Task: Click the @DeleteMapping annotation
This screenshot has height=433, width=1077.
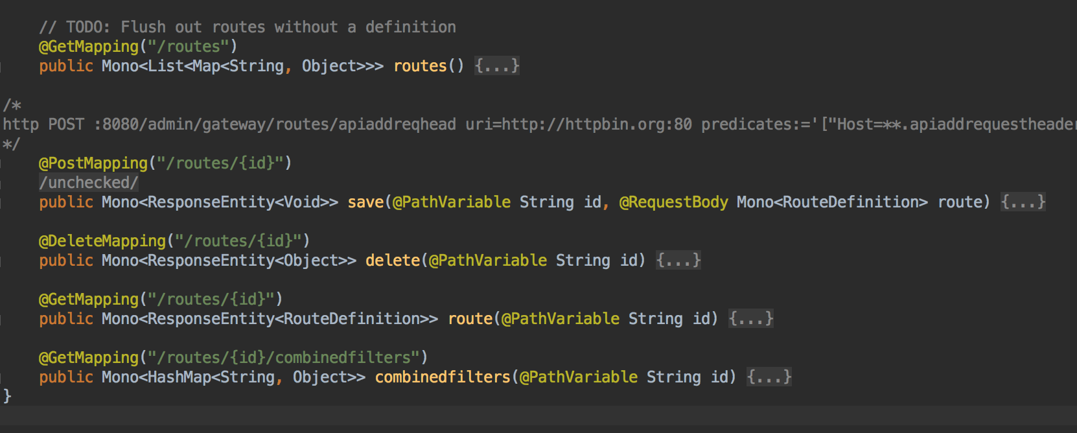Action: point(102,241)
